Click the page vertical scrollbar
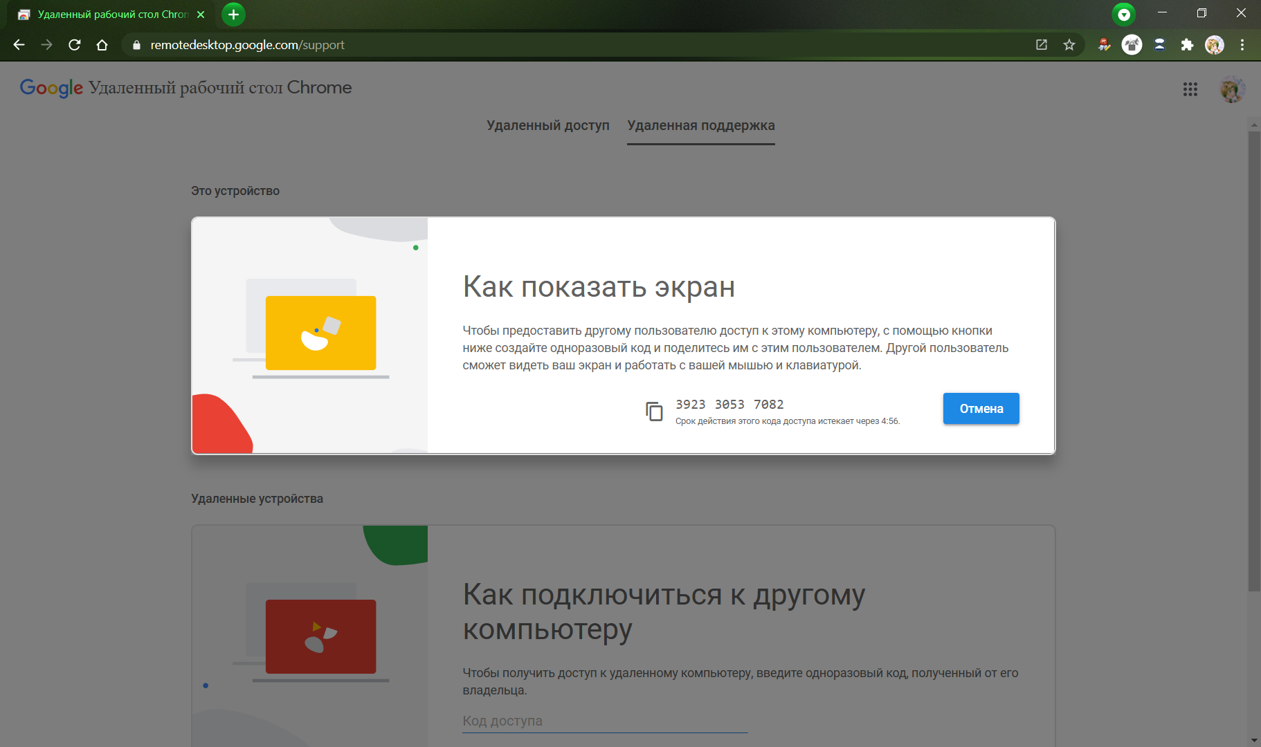Image resolution: width=1261 pixels, height=747 pixels. [1253, 360]
